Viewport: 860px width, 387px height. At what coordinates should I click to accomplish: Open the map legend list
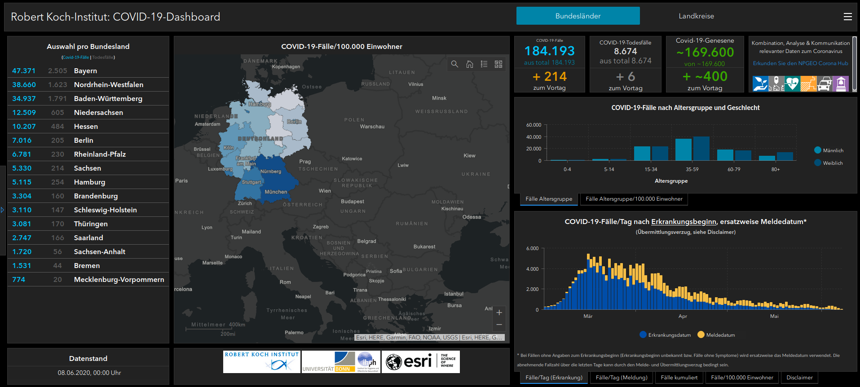point(484,64)
